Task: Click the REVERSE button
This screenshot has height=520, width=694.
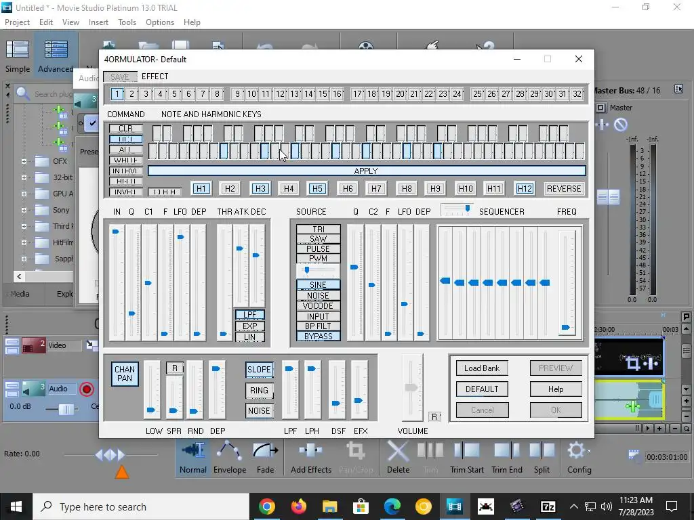Action: coord(564,188)
